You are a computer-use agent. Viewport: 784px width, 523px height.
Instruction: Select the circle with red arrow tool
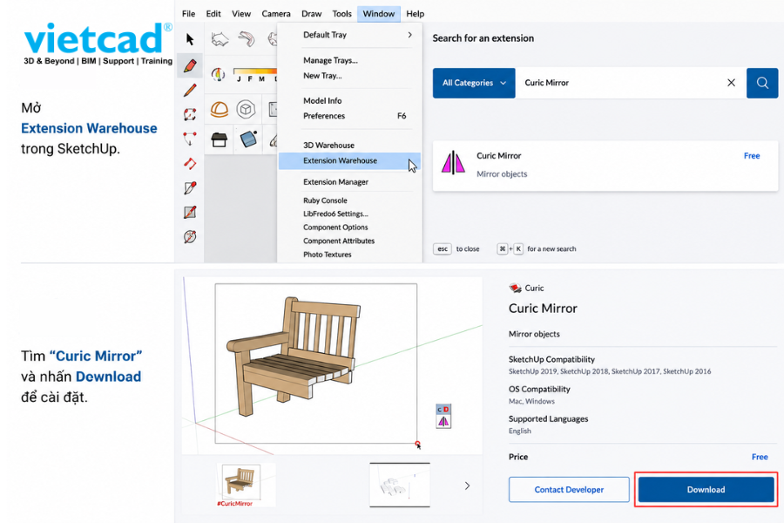(x=190, y=237)
